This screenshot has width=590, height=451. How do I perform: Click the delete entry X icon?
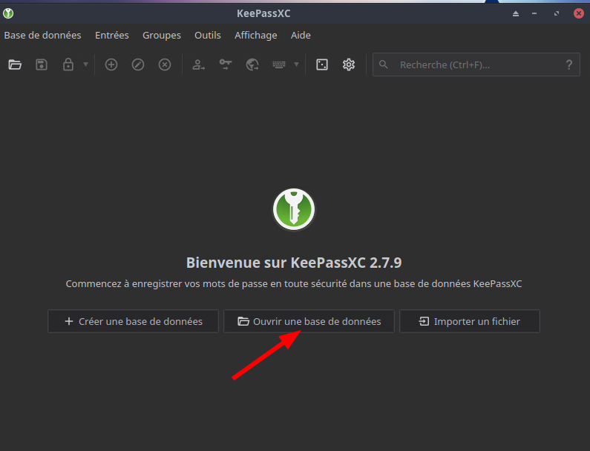coord(165,65)
